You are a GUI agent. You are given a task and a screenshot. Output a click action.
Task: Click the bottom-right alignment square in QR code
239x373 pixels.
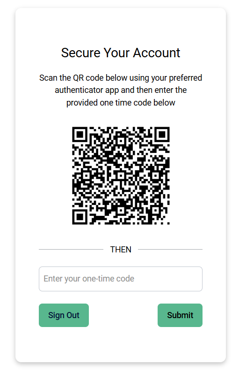coord(156,210)
